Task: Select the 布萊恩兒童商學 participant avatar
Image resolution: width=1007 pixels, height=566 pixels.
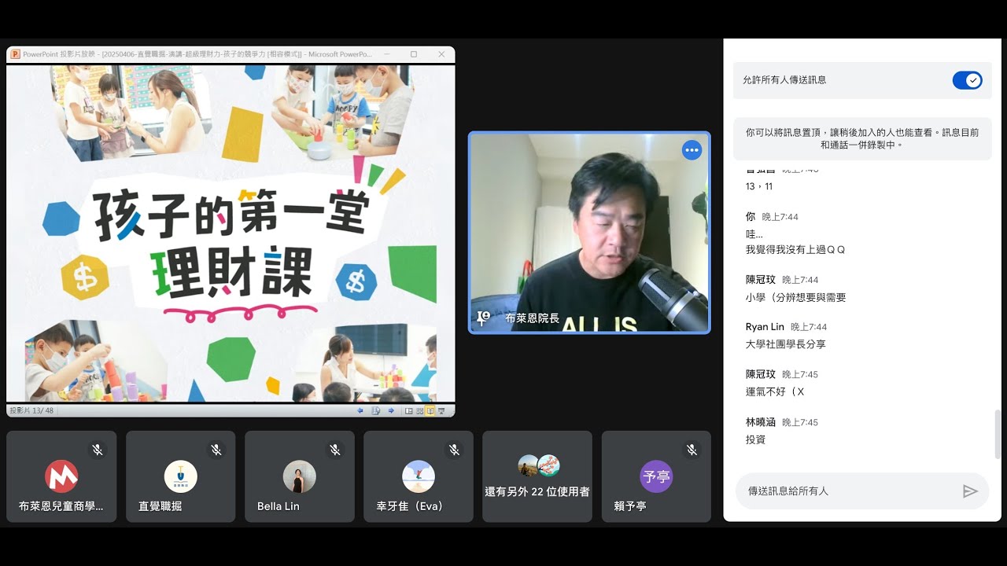Action: pyautogui.click(x=61, y=476)
